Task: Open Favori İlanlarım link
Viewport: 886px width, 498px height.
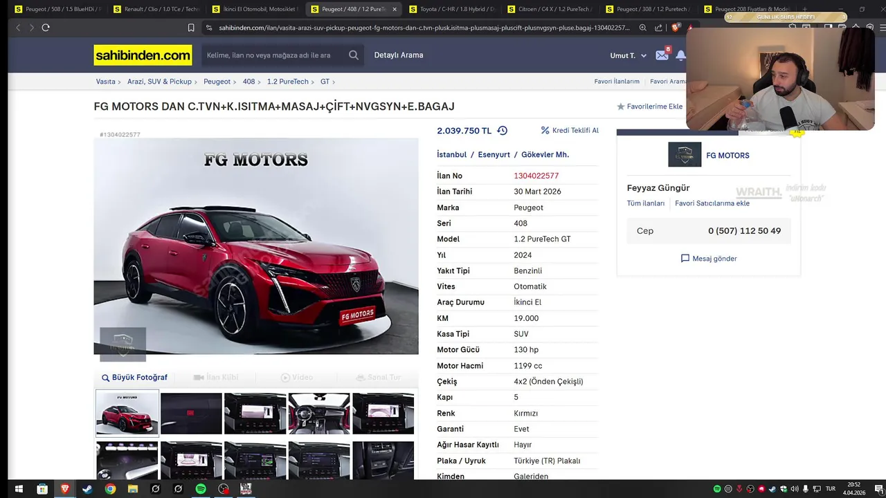Action: pyautogui.click(x=617, y=82)
